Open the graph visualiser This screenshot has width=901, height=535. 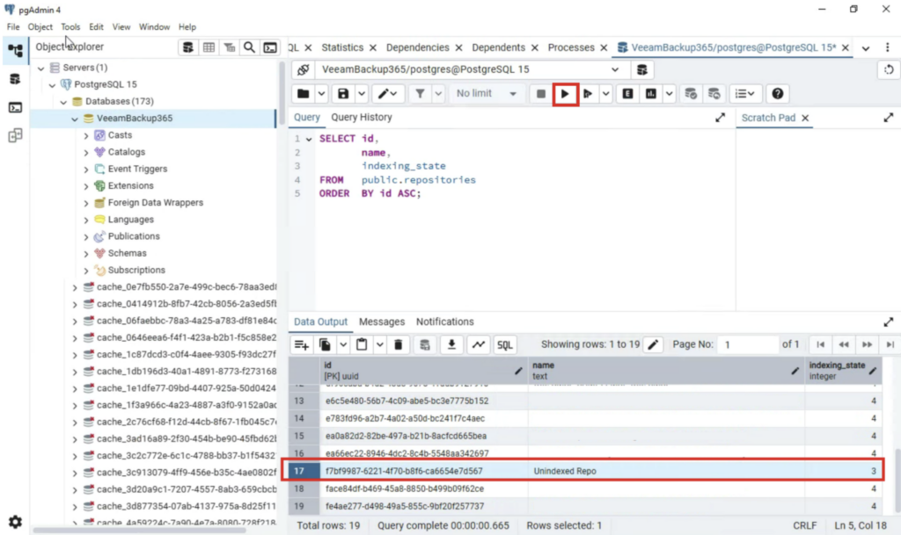478,344
